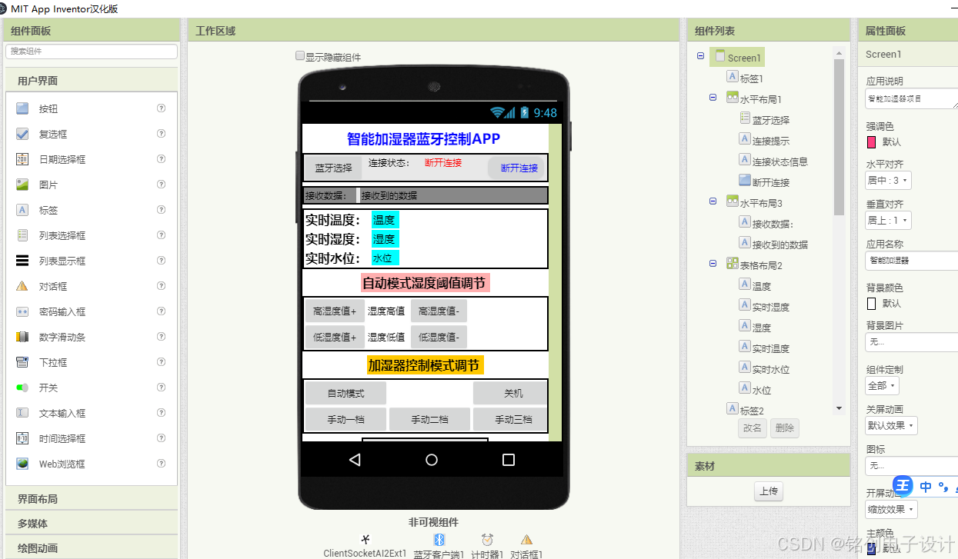Open the 垂直对齐 居上 dropdown
Viewport: 958px width, 559px height.
pos(888,221)
